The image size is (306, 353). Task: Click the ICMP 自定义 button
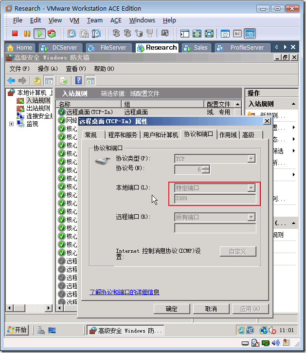pyautogui.click(x=238, y=251)
